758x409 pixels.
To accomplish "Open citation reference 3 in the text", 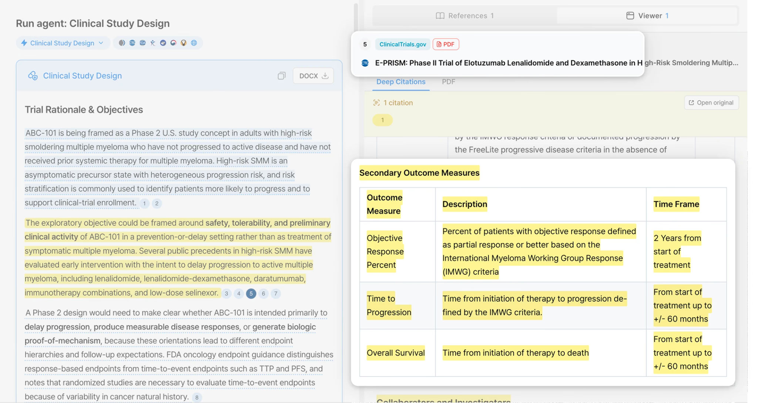I will point(227,294).
